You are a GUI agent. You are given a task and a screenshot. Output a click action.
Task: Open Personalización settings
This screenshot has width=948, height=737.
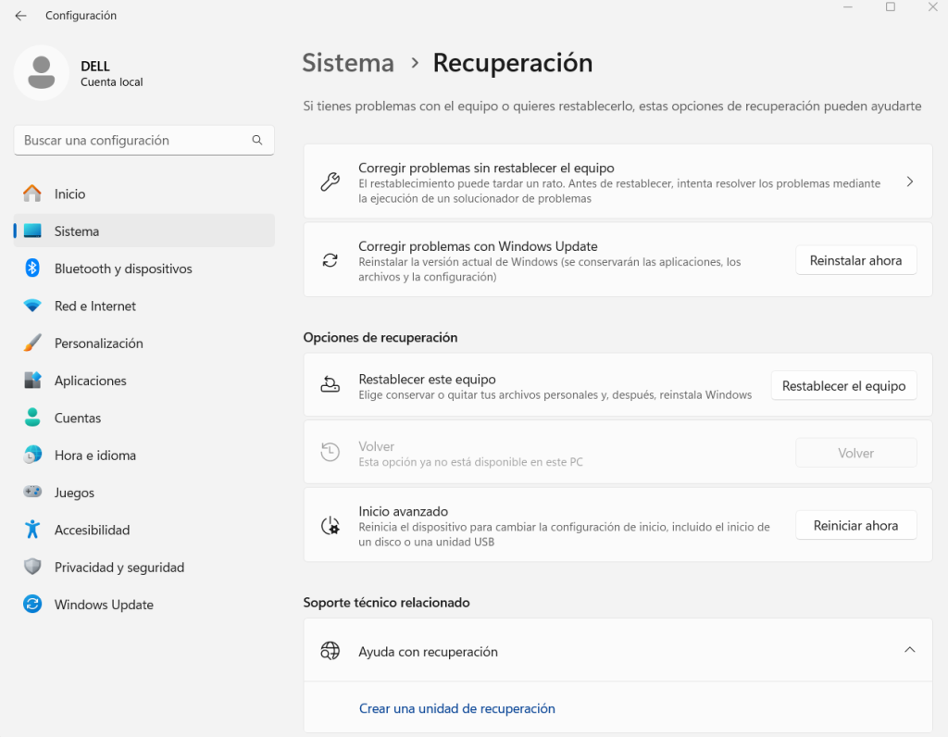coord(143,343)
